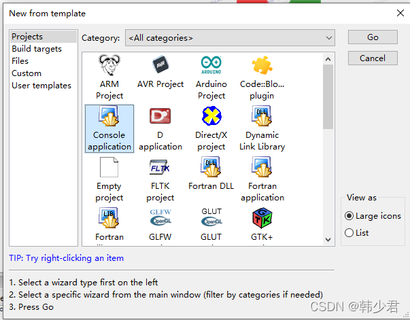Close the New from template dialog
Screen dimensions: 410x320
[400, 13]
